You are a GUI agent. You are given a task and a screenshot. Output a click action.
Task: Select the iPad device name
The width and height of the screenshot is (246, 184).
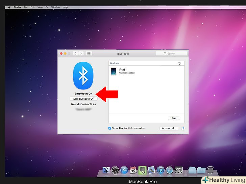pyautogui.click(x=122, y=70)
